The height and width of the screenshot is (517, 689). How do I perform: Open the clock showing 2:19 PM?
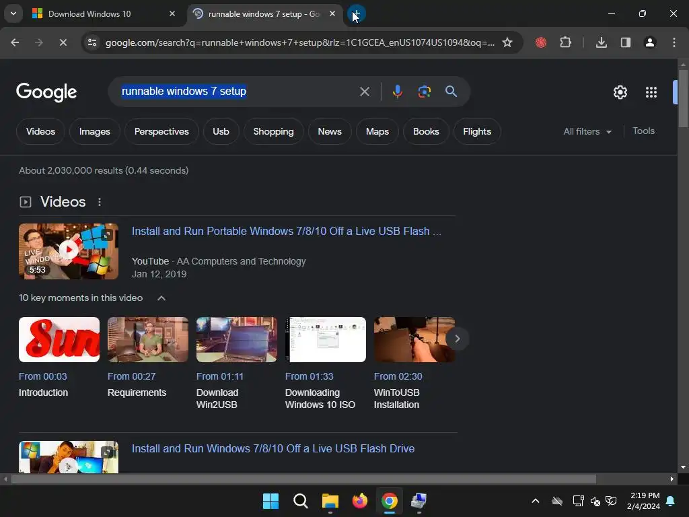643,501
